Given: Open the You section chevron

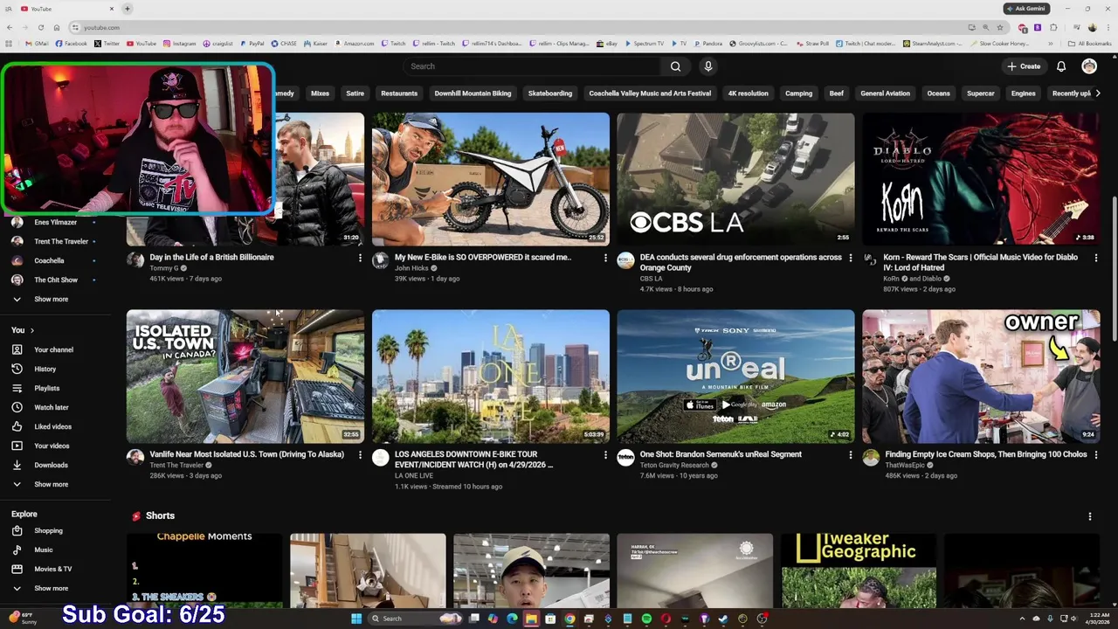Looking at the screenshot, I should [x=32, y=330].
